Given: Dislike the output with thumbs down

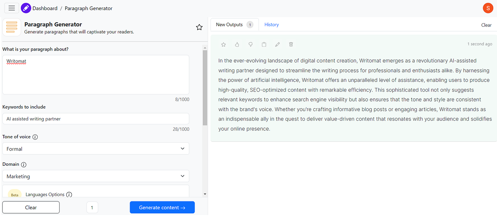Looking at the screenshot, I should [x=250, y=45].
